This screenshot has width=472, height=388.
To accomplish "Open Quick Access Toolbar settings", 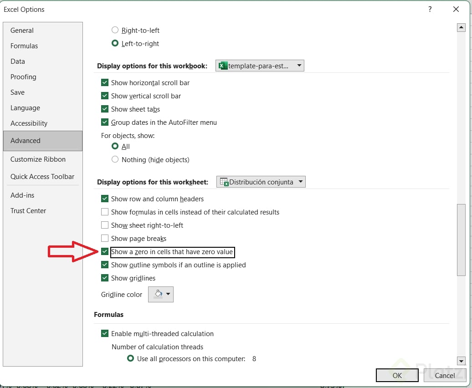I will coord(42,177).
